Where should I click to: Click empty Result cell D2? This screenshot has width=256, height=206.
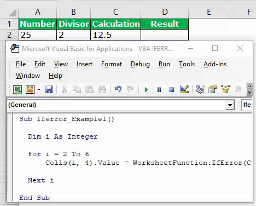165,35
